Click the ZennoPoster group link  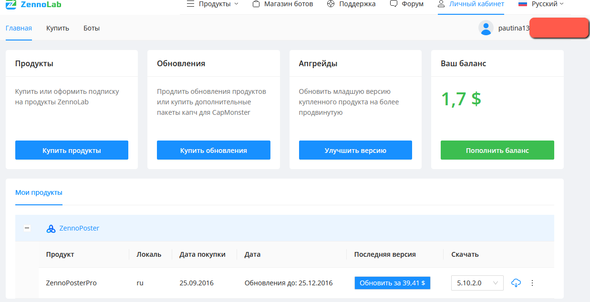[79, 228]
